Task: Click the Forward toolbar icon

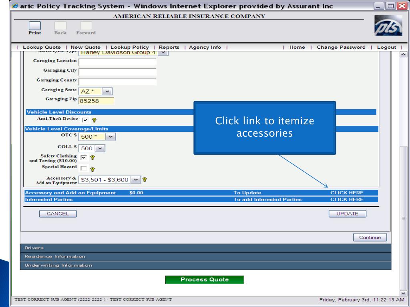Action: click(86, 26)
